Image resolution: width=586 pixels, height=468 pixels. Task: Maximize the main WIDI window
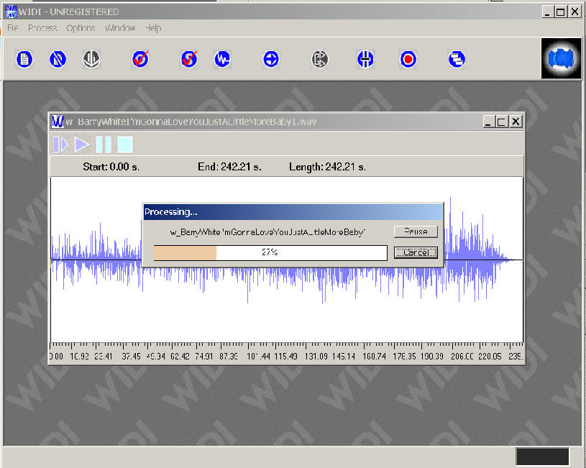[561, 12]
